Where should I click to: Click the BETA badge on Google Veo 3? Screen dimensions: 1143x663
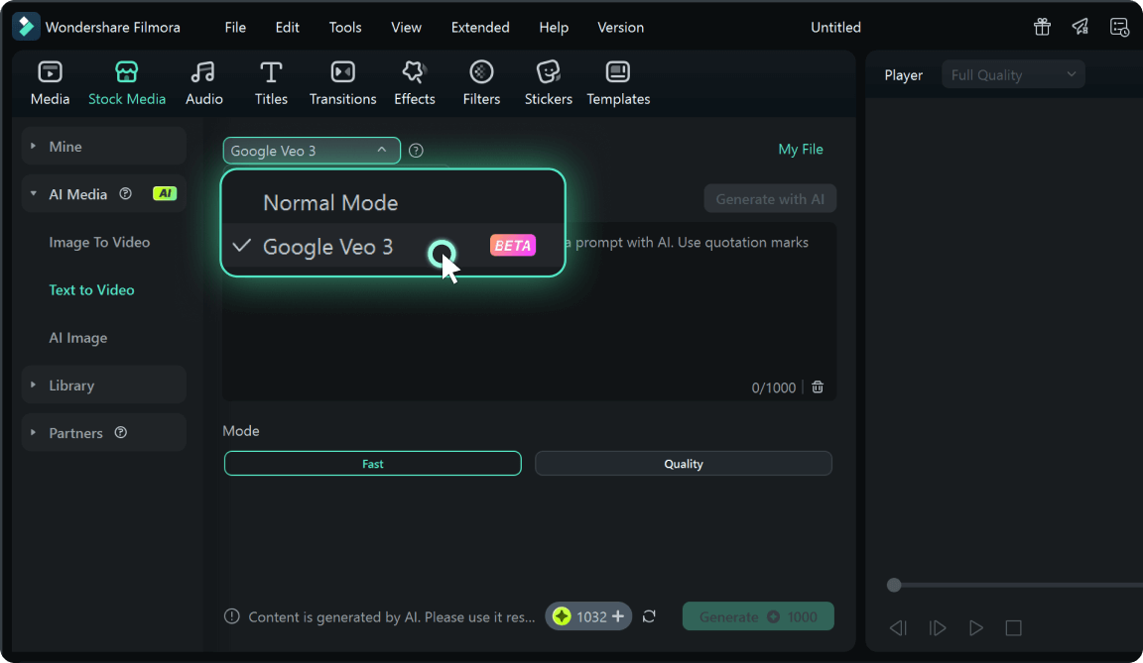coord(513,245)
